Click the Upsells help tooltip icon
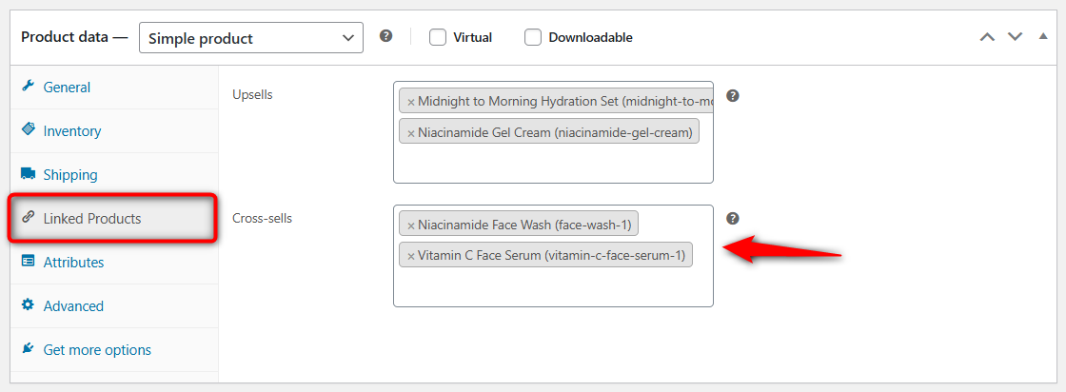The image size is (1066, 392). (733, 96)
